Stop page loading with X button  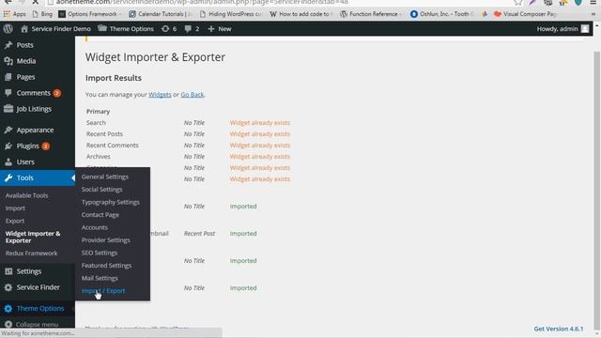point(35,2)
